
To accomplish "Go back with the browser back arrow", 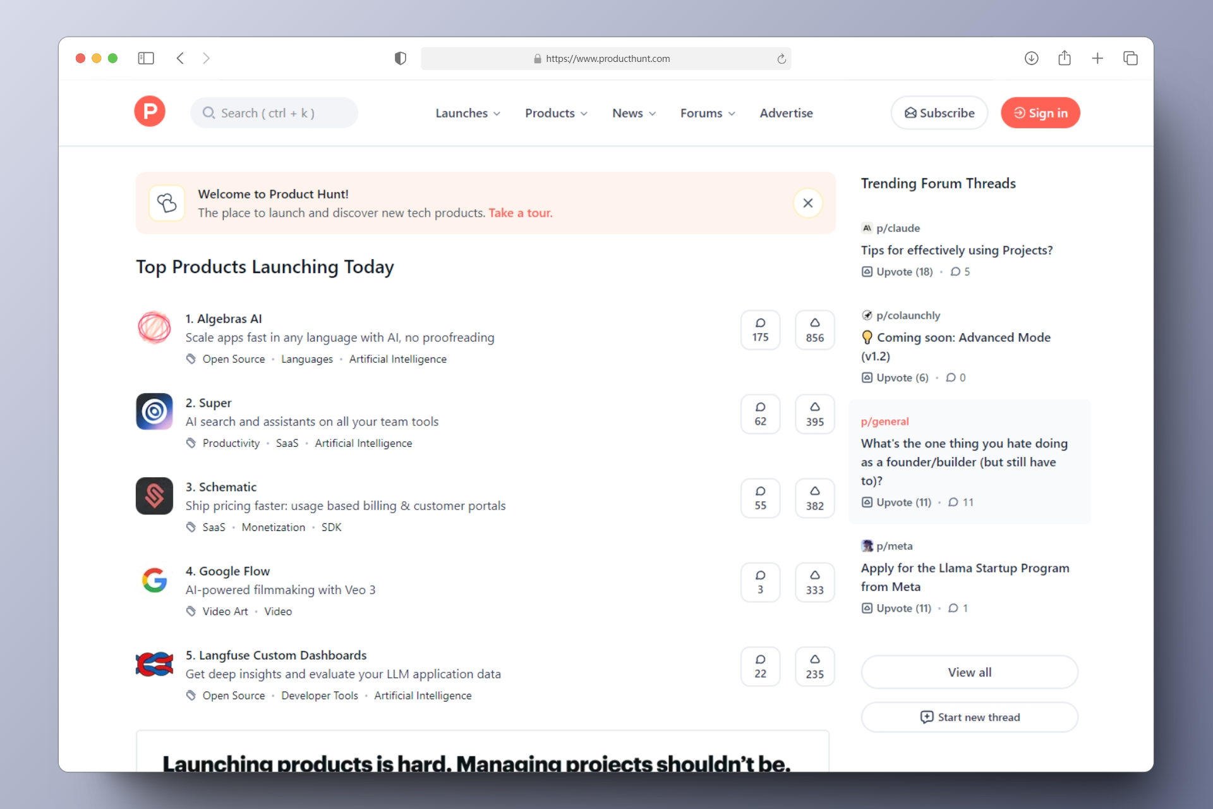I will (180, 58).
